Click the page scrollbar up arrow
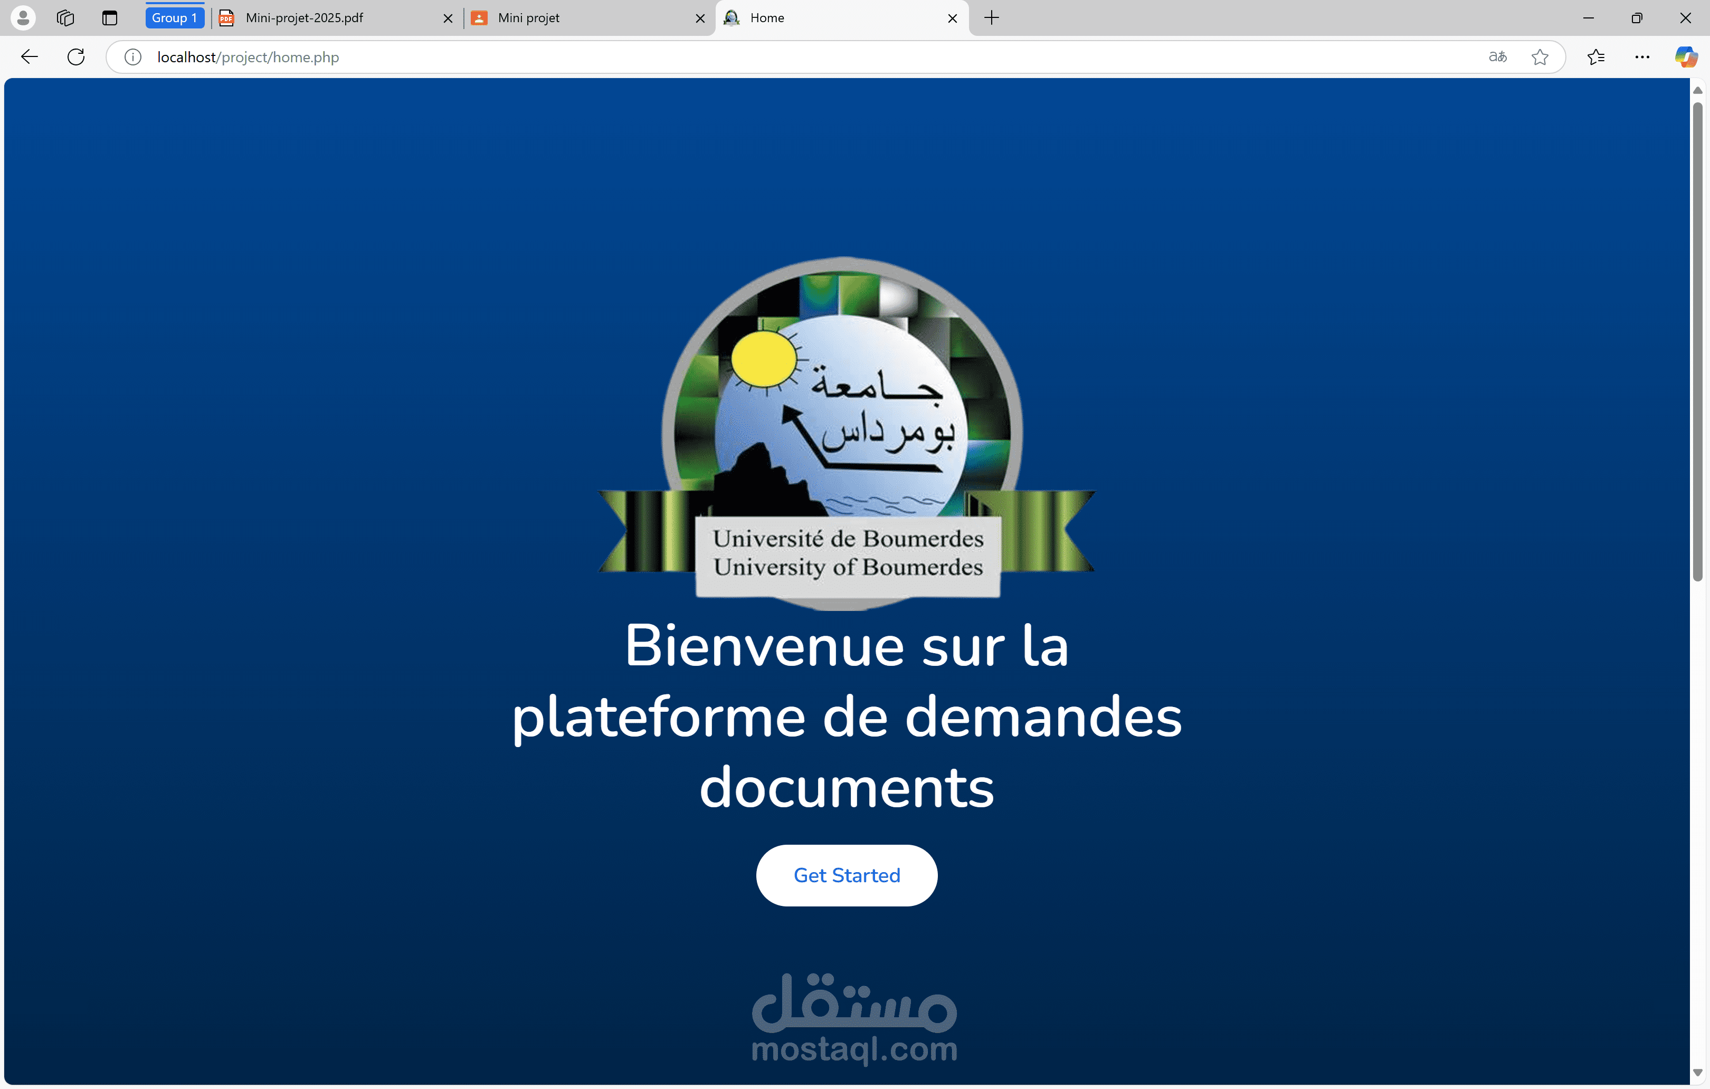This screenshot has width=1710, height=1089. [x=1698, y=90]
